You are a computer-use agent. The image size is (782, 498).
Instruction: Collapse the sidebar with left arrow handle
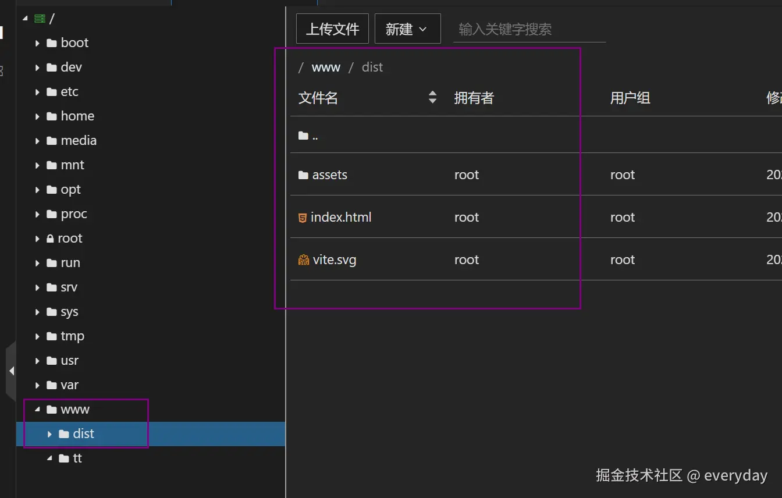(11, 371)
